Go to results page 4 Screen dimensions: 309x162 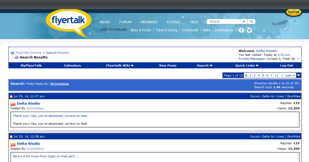(x=259, y=75)
